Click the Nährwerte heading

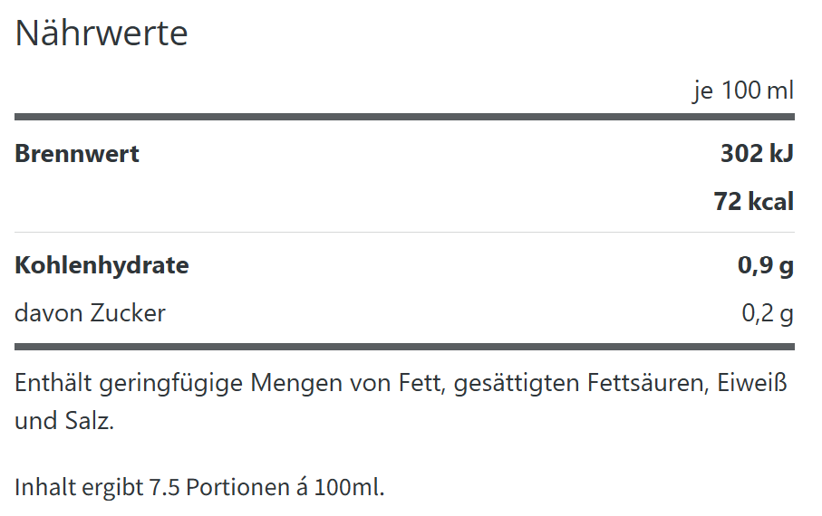102,33
